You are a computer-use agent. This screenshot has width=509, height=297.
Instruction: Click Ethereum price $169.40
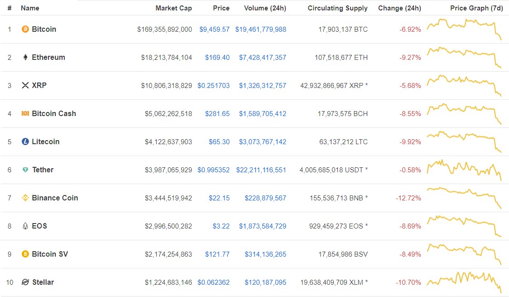coord(217,58)
